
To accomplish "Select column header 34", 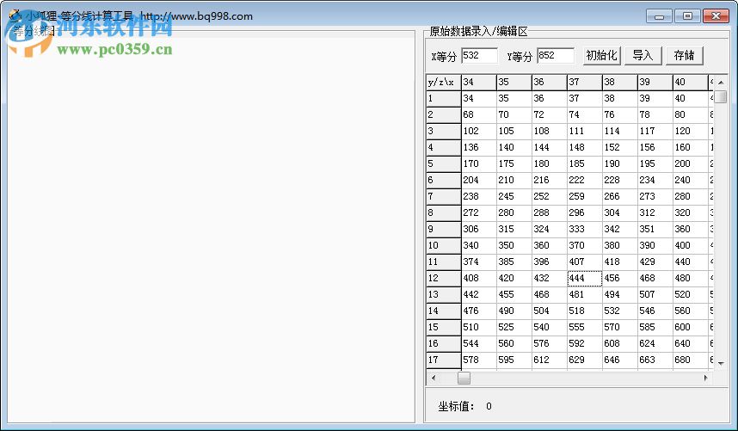I will coord(478,83).
